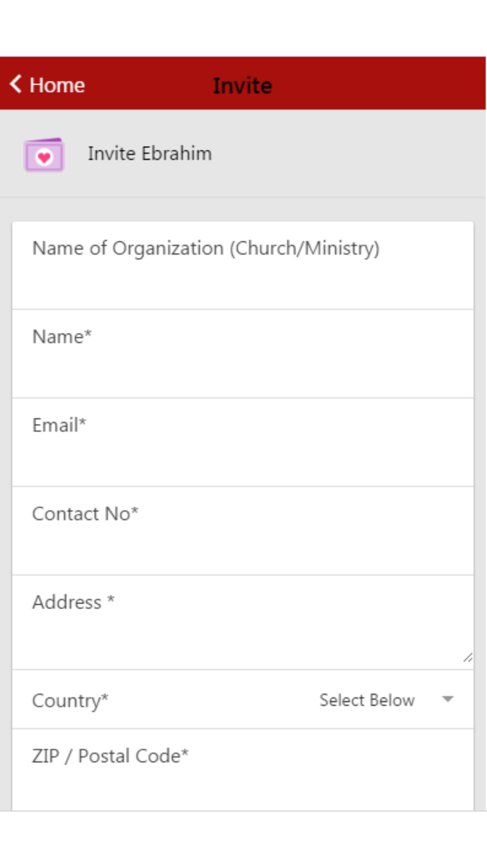Tap the Name of Organization (Church/Ministry) label
This screenshot has height=867, width=487.
click(206, 249)
